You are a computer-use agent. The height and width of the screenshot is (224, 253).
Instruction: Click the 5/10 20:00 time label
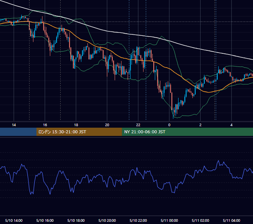pos(107,220)
